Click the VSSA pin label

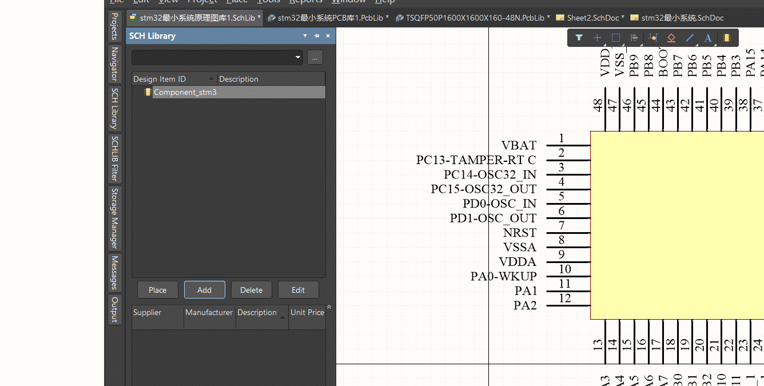pyautogui.click(x=520, y=248)
